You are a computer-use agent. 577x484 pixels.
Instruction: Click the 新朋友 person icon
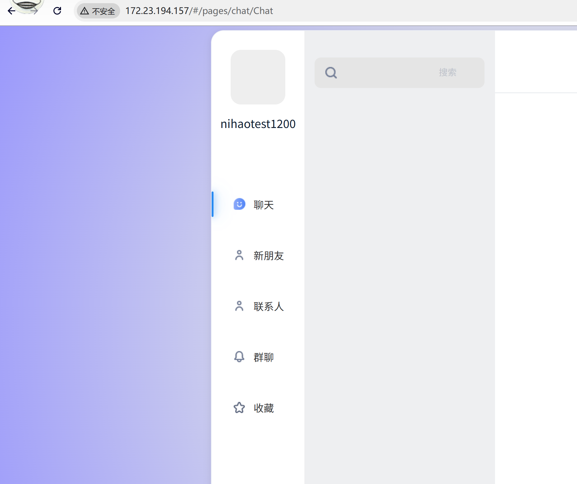[x=239, y=256]
